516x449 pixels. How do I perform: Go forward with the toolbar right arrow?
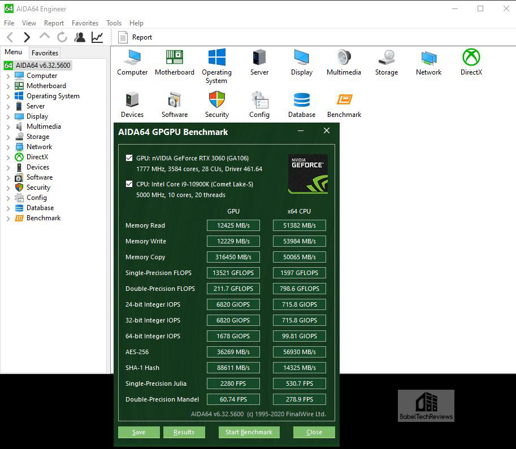(27, 37)
